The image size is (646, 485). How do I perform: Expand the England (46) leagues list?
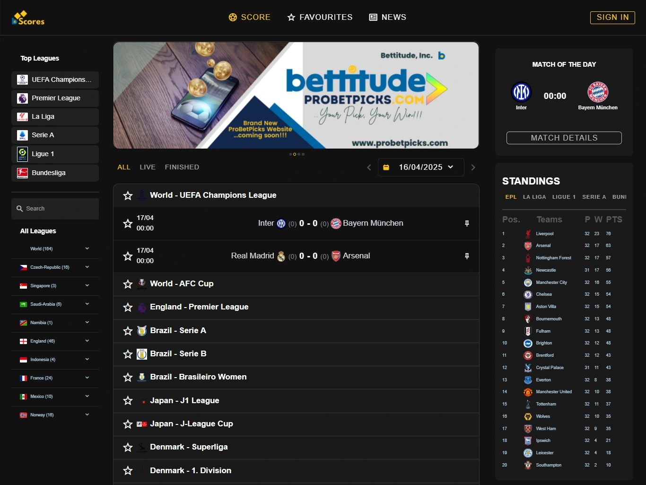click(x=87, y=341)
